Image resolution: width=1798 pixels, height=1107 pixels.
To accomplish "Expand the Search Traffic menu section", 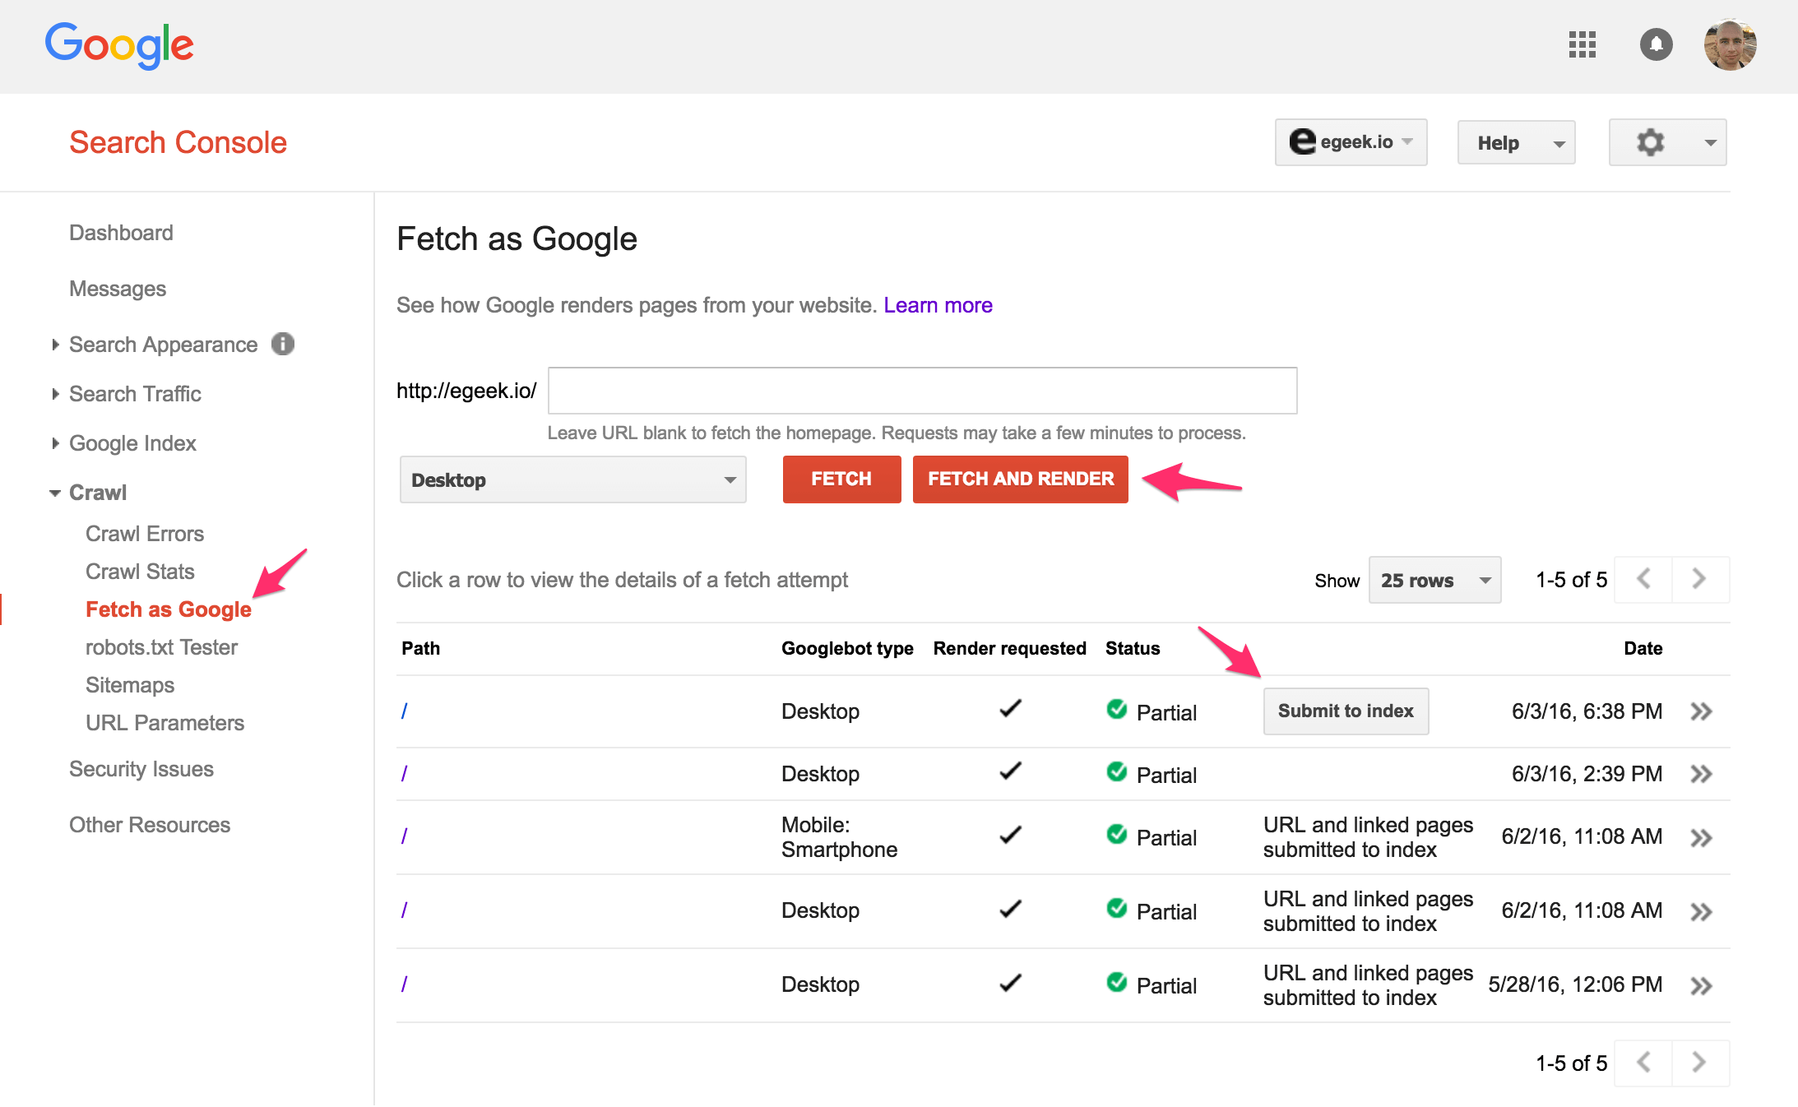I will click(x=134, y=394).
